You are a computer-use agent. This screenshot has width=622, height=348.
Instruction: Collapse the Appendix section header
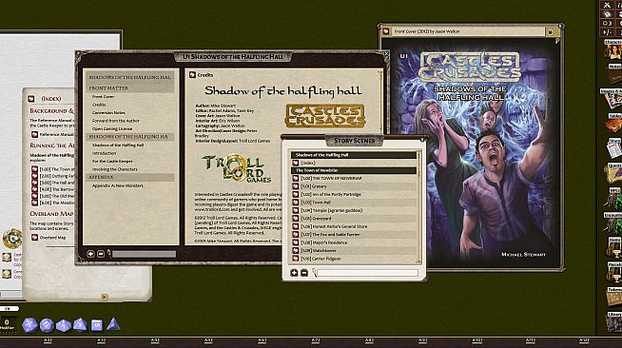pyautogui.click(x=130, y=177)
